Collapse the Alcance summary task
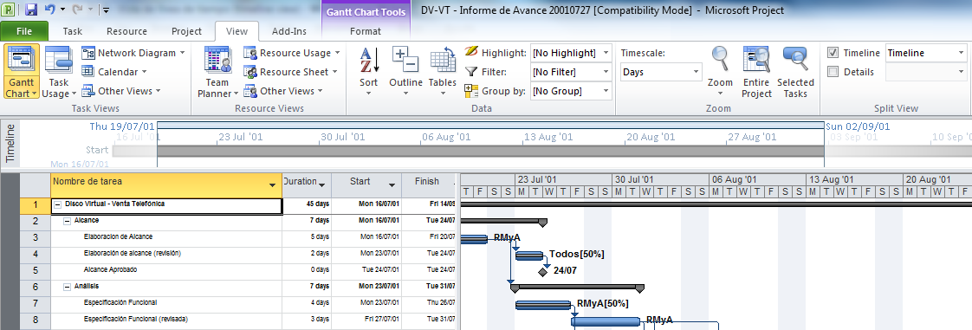 pyautogui.click(x=67, y=220)
